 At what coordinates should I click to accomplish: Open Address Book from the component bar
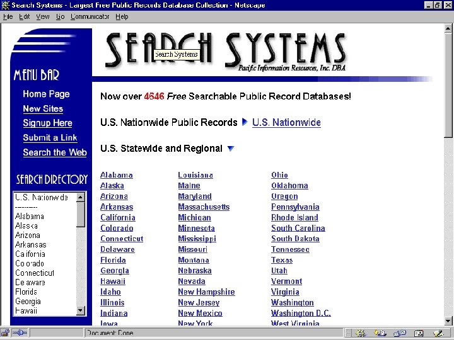(x=419, y=333)
